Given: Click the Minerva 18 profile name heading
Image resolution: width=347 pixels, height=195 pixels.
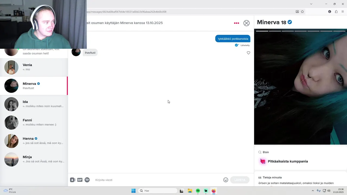Looking at the screenshot, I should [x=272, y=22].
